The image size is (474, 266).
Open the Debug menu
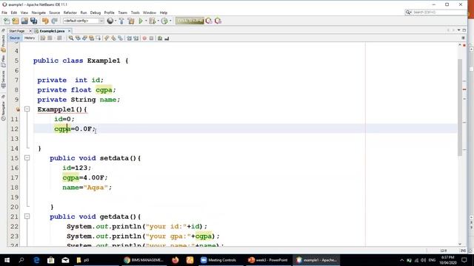point(96,13)
